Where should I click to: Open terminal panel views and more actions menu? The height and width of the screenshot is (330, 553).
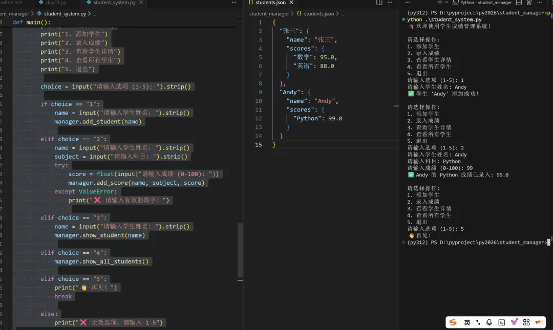[x=539, y=3]
